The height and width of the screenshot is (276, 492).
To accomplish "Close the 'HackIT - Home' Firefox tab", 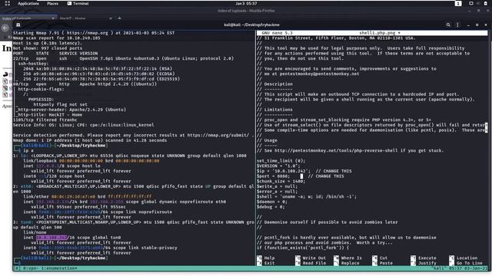I will (111, 18).
